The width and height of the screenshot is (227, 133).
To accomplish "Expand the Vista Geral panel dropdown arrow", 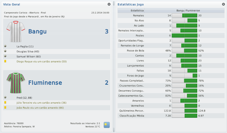I will pyautogui.click(x=109, y=4).
